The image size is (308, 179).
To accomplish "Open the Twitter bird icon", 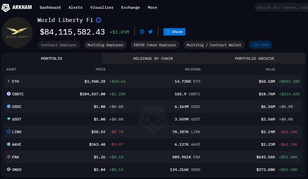I will 150,32.
